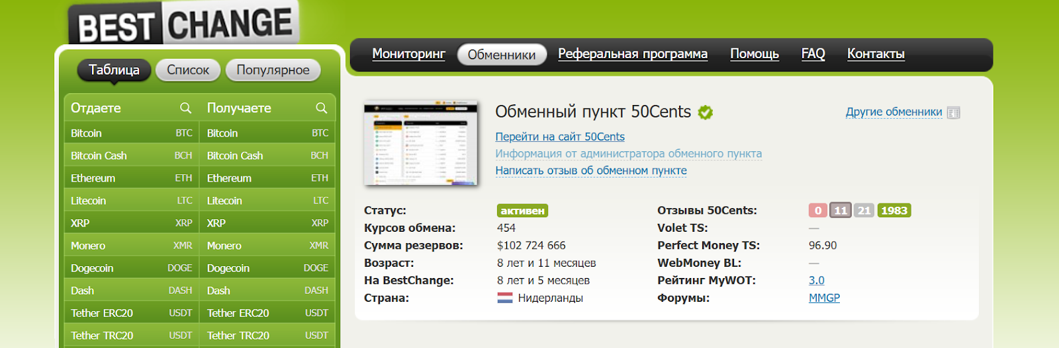Open the MyWOT rating 3.0 link

pos(817,281)
